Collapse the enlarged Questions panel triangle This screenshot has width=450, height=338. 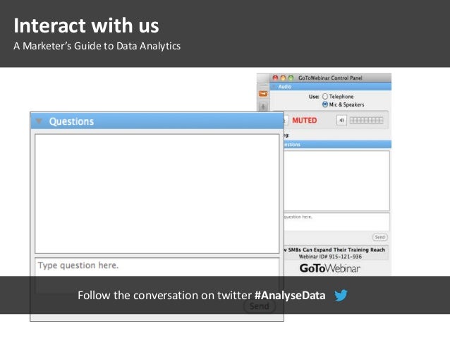click(x=39, y=121)
